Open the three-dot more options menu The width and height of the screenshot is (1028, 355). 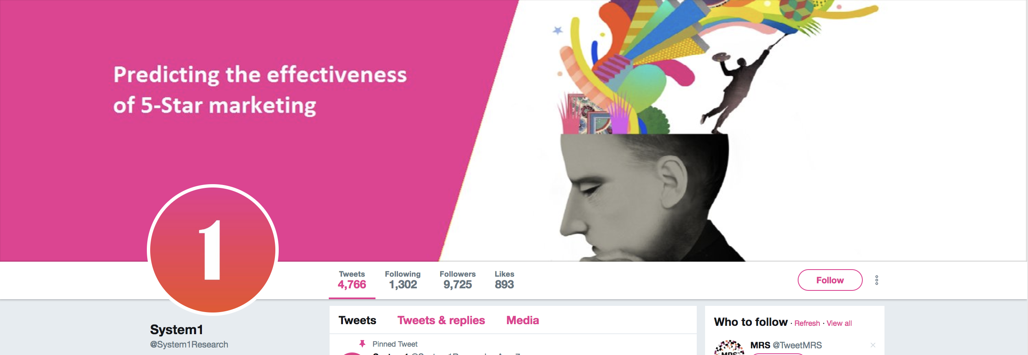pos(877,280)
